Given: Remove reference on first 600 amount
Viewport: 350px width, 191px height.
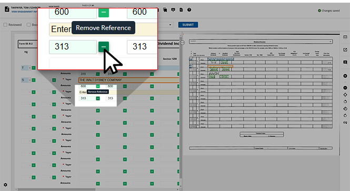Looking at the screenshot, I should coord(98,86).
